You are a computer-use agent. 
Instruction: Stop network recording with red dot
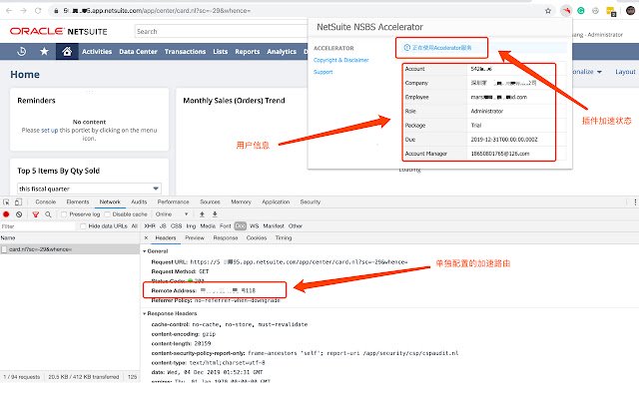click(x=6, y=214)
